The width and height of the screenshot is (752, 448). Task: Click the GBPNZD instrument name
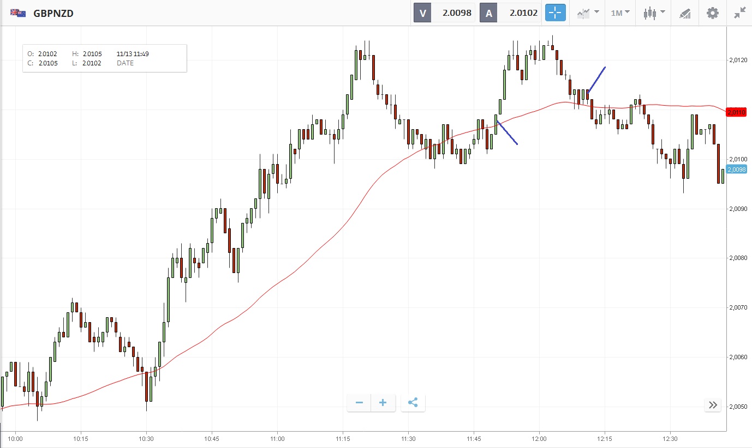click(53, 13)
